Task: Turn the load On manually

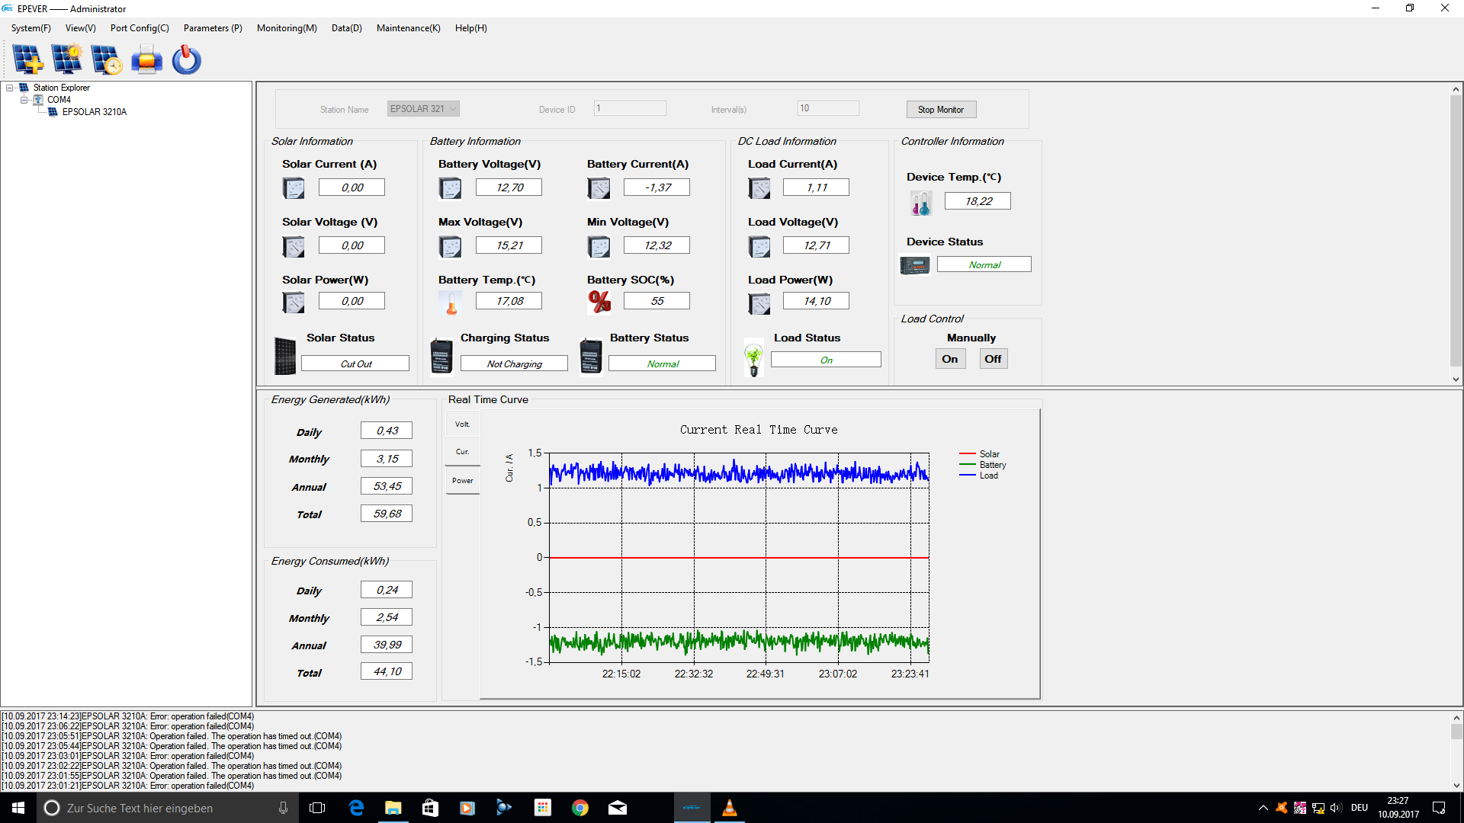Action: coord(950,359)
